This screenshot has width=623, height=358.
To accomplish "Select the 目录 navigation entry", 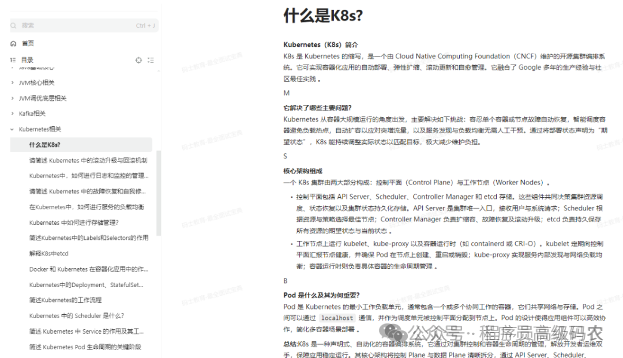I will [27, 59].
